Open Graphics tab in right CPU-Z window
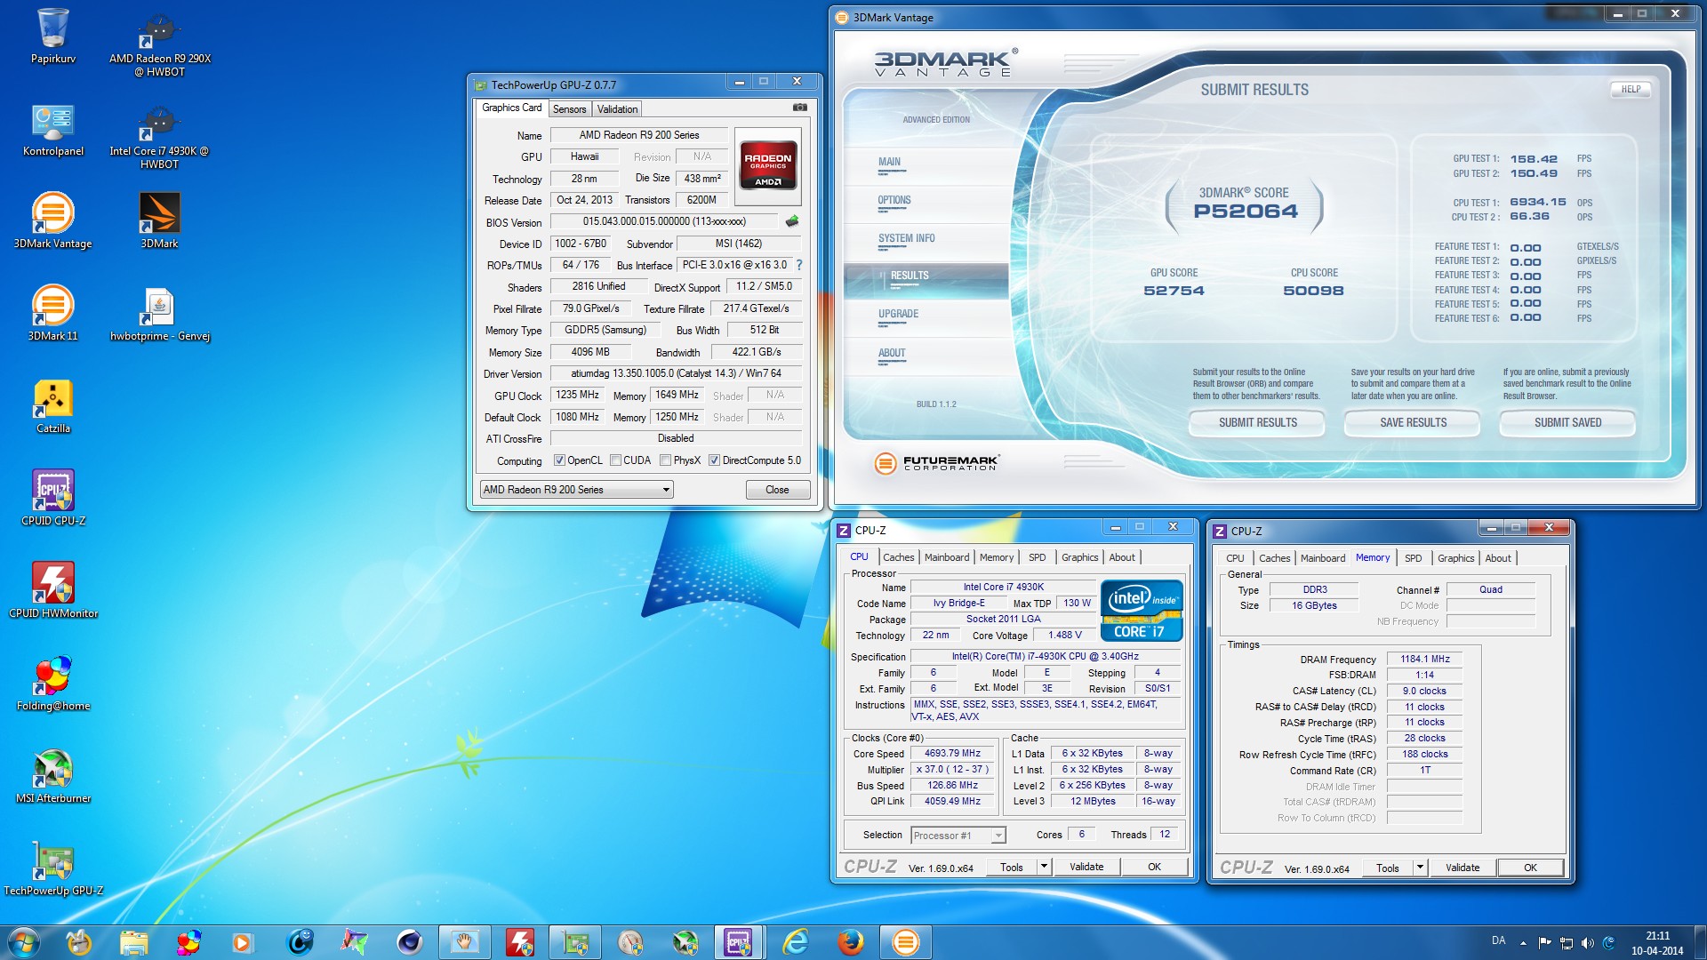The width and height of the screenshot is (1707, 960). [1455, 558]
